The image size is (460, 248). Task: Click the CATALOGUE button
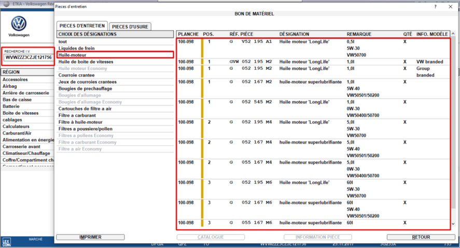pos(211,237)
